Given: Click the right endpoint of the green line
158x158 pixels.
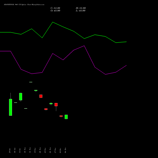Looking at the screenshot, I should pyautogui.click(x=126, y=42).
